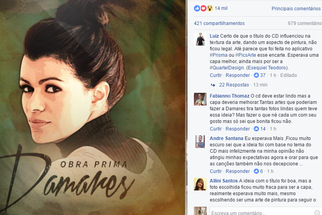Screen dimensions: 322x215
Task: Click the blue Like reaction icon
Action: 197,8
